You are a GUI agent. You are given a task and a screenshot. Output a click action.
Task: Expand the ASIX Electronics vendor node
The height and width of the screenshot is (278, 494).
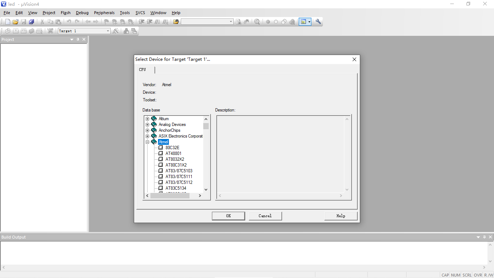[147, 136]
